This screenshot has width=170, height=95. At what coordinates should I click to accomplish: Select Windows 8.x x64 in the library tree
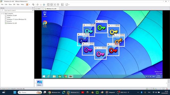pos(12,23)
